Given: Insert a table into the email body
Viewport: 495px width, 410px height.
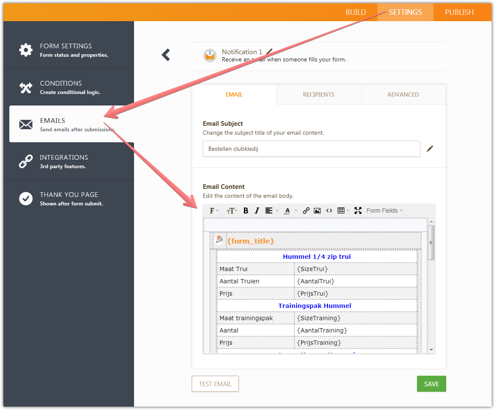Looking at the screenshot, I should (341, 210).
